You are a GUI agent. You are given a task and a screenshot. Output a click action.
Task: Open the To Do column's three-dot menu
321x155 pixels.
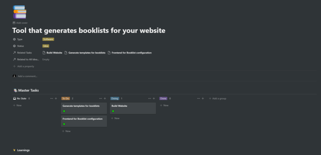101,98
